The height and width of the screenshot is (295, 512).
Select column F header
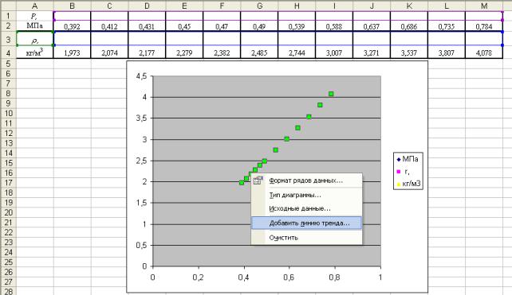coord(222,6)
